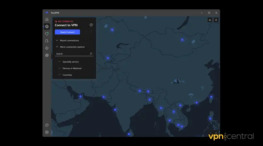The height and width of the screenshot is (146, 263).
Task: Select the Taiwan server pin on map
Action: point(211,97)
